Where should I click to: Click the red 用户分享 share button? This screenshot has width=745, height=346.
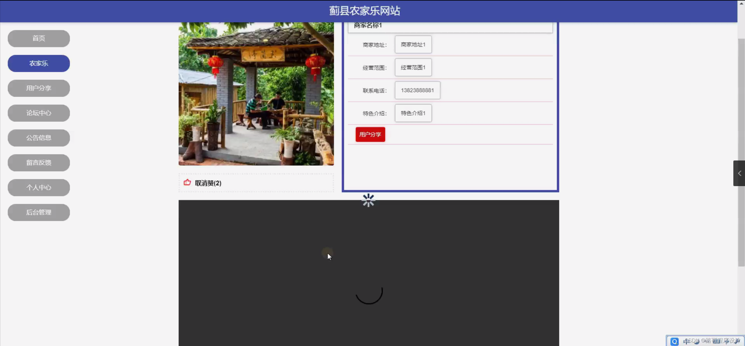(370, 134)
